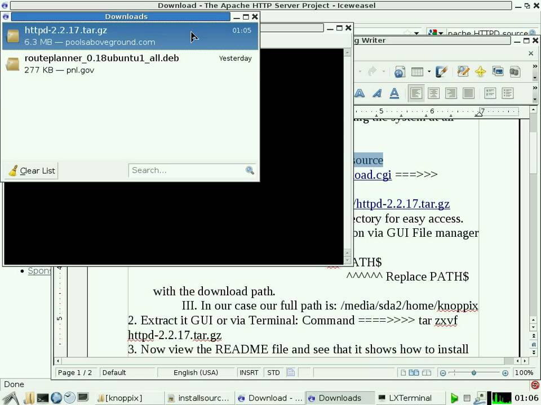Open the LXDE start menu icon
541x405 pixels.
pos(10,398)
